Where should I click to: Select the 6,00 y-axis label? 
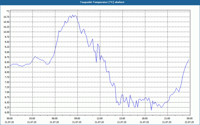pos(7,112)
